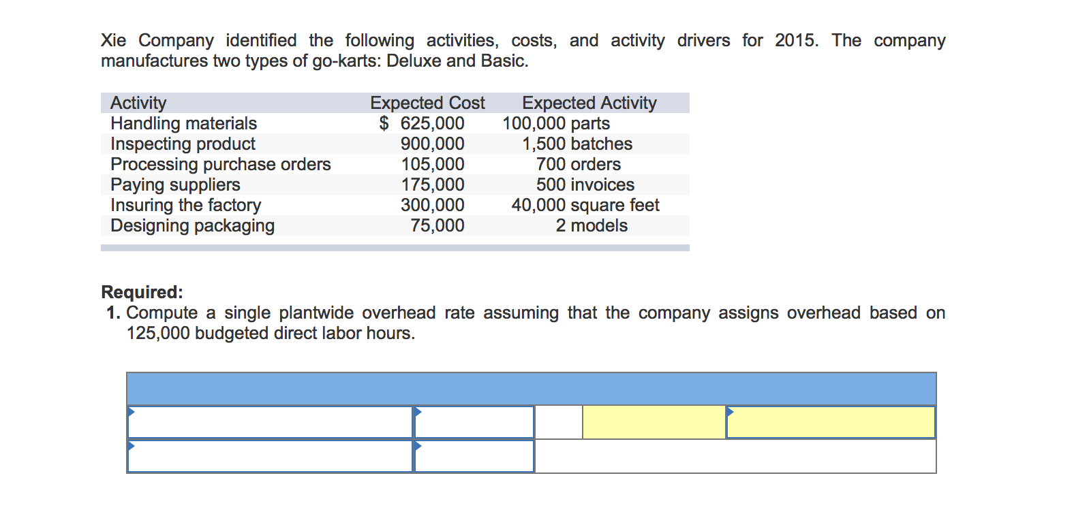Select the 'Designing packaging' row label
This screenshot has height=512, width=1074.
click(193, 225)
